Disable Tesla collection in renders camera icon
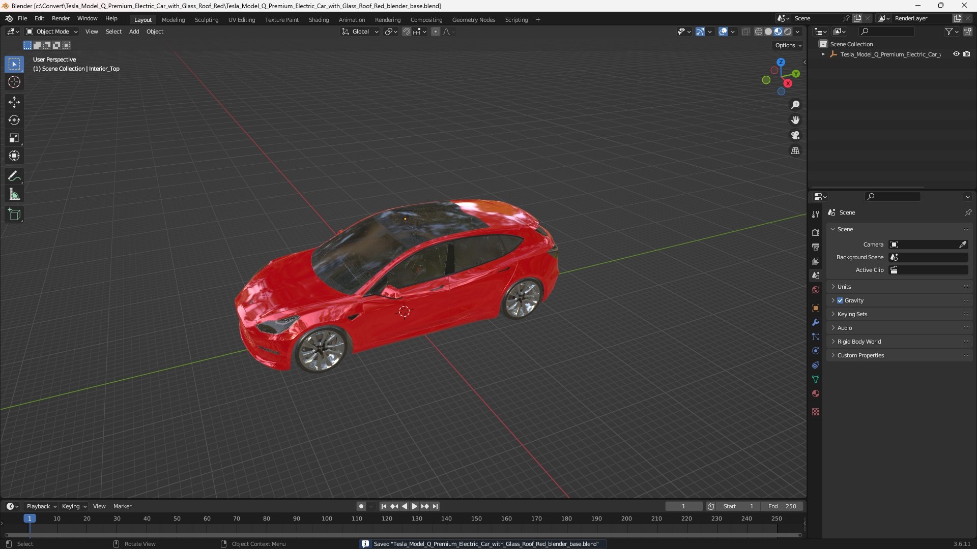Viewport: 977px width, 549px height. point(967,54)
